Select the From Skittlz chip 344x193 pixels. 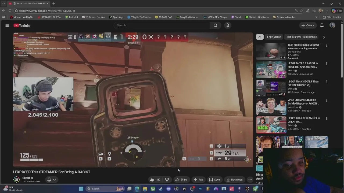coord(274,37)
